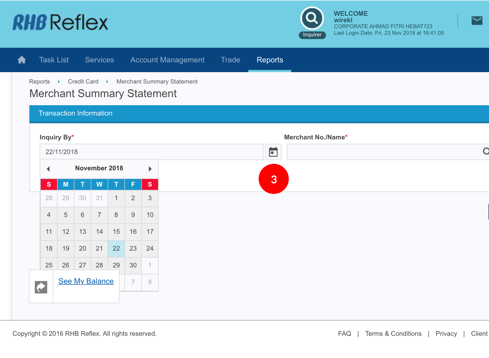The height and width of the screenshot is (358, 489).
Task: Click the share arrow icon beside See My Balance
Action: click(x=41, y=287)
